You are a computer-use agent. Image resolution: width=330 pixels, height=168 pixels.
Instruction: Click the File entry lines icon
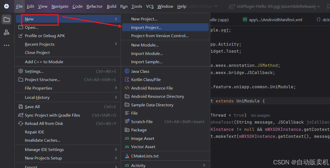[127, 113]
